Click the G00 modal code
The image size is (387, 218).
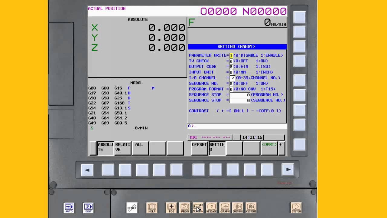pyautogui.click(x=92, y=88)
